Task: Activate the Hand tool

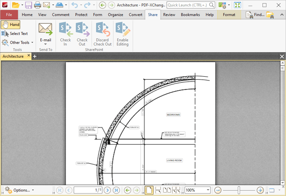Action: (x=11, y=25)
